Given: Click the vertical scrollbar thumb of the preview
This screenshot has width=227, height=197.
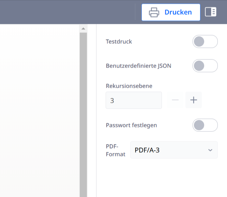Looking at the screenshot, I should [83, 113].
